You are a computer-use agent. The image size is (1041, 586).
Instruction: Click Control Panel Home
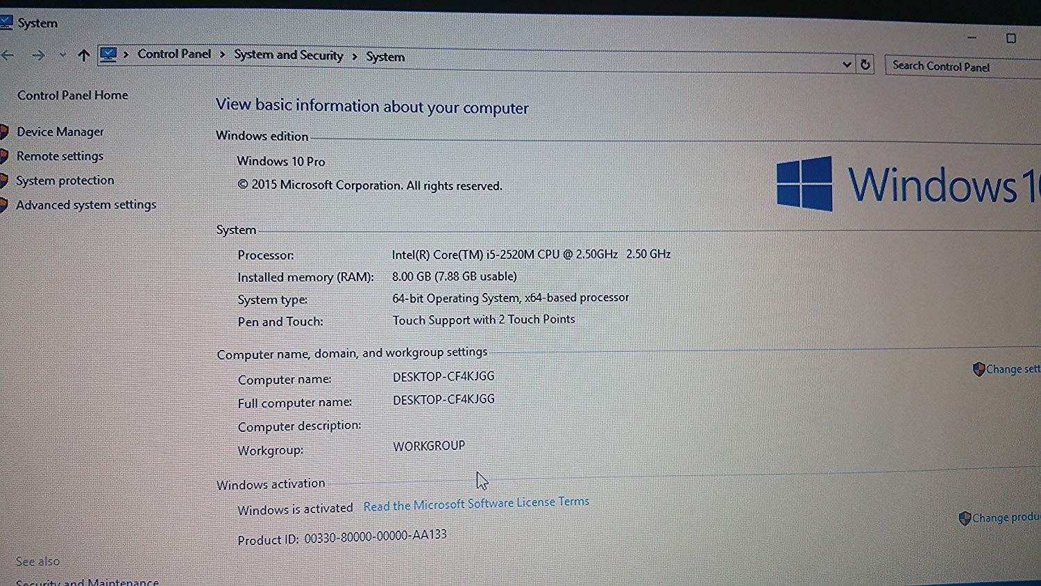(x=72, y=95)
